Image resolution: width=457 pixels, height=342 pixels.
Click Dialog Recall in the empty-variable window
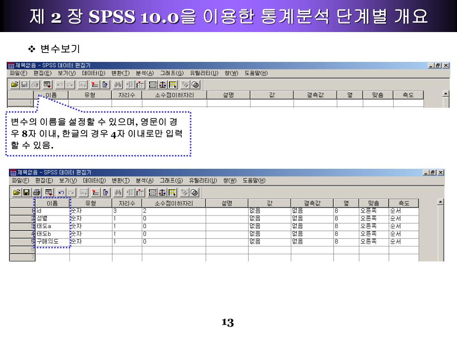pos(47,85)
